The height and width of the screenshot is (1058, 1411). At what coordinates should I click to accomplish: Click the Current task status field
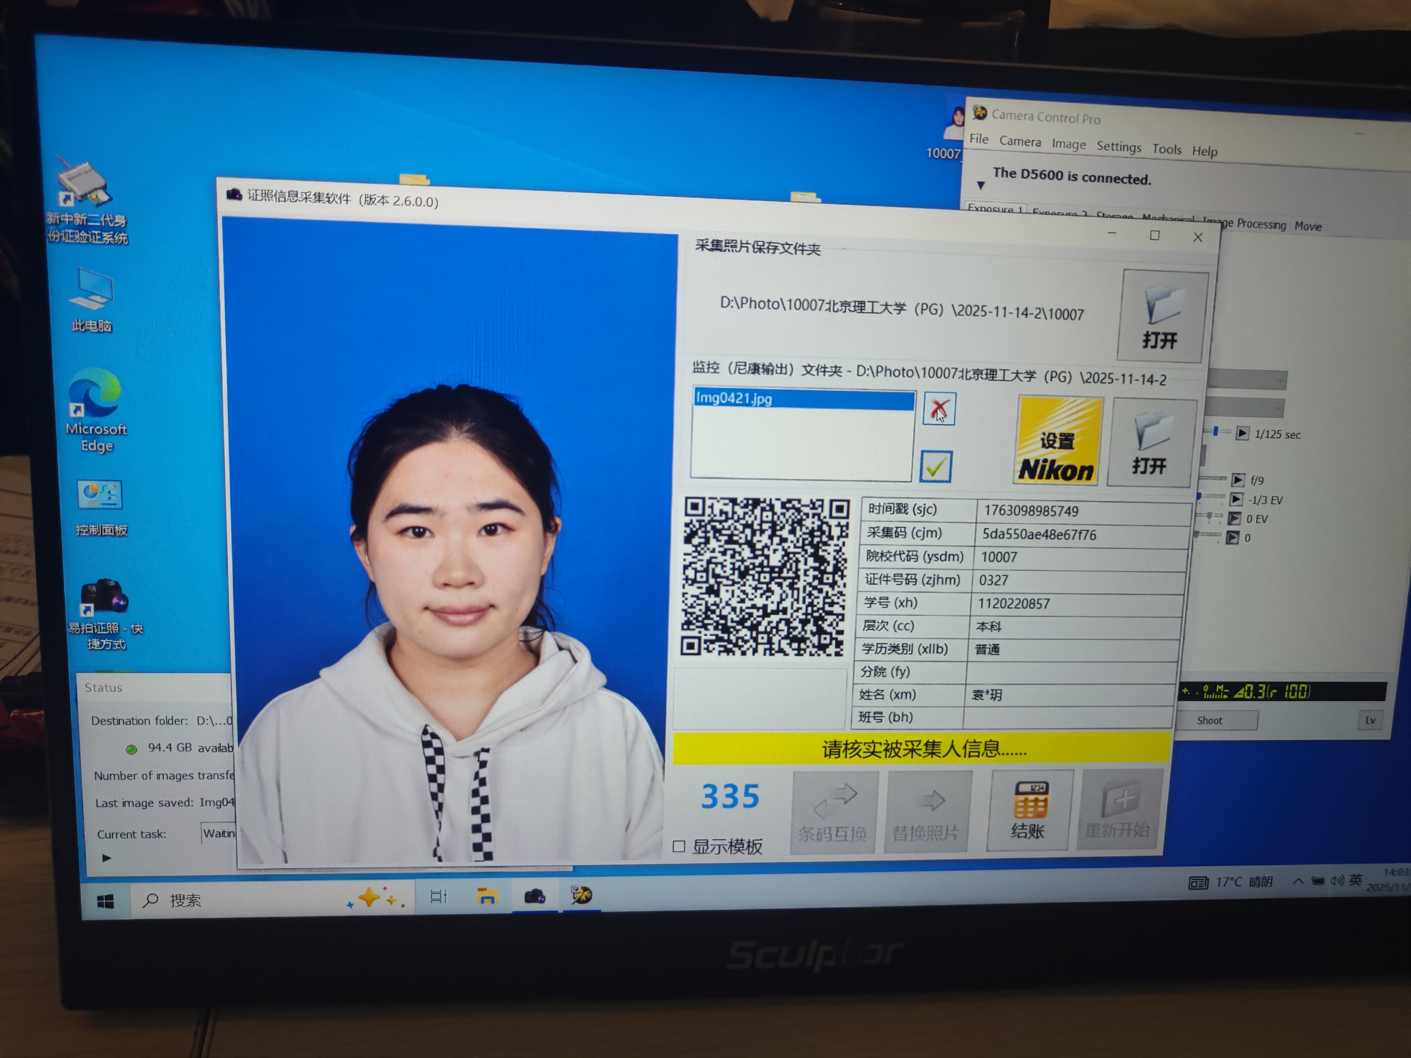pyautogui.click(x=219, y=833)
